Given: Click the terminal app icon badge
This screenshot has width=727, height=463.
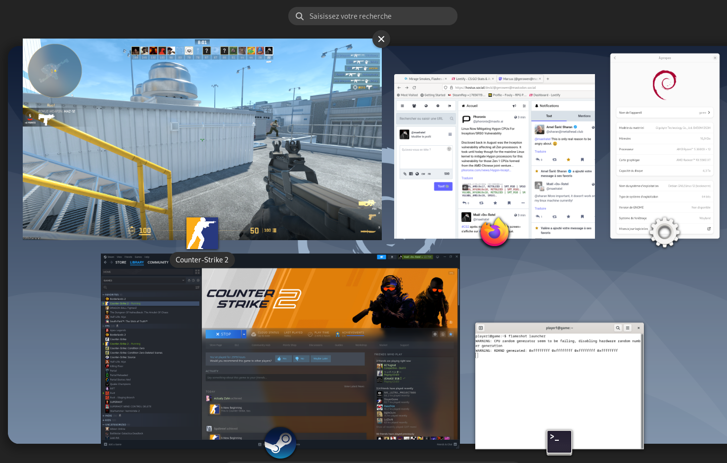Looking at the screenshot, I should (559, 441).
